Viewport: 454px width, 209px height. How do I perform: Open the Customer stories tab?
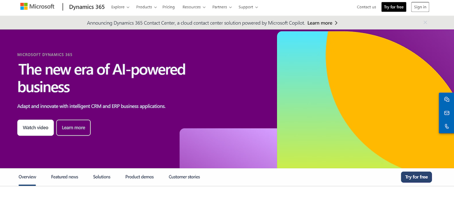pyautogui.click(x=184, y=177)
